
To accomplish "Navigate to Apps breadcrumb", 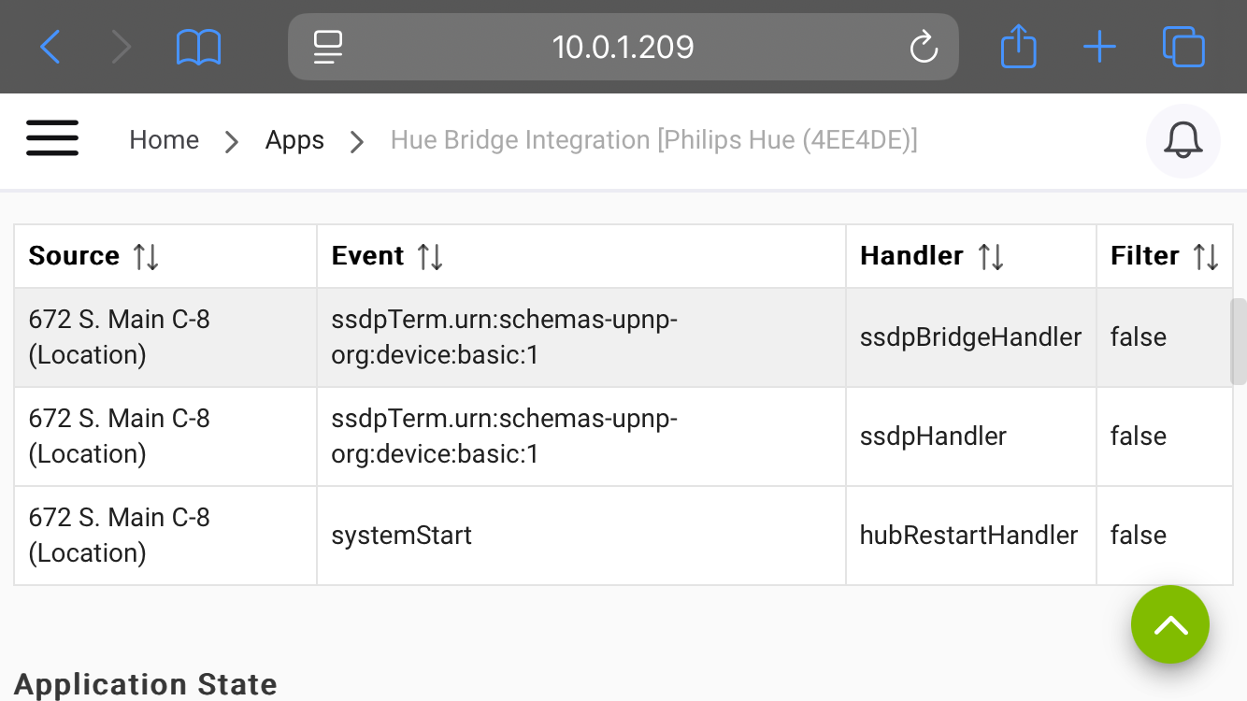I will click(x=294, y=140).
